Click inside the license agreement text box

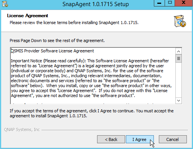point(93,76)
